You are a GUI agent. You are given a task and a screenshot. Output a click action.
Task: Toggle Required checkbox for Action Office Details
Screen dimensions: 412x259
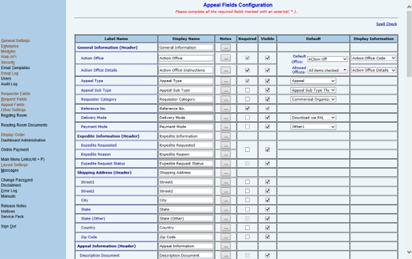pos(247,70)
